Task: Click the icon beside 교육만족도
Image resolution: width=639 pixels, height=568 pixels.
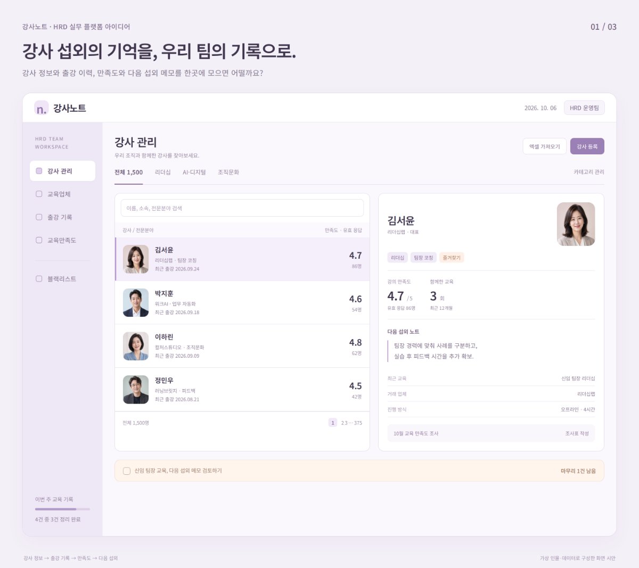Action: tap(39, 241)
